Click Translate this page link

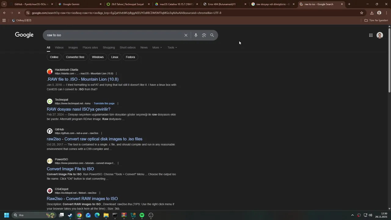tap(104, 104)
